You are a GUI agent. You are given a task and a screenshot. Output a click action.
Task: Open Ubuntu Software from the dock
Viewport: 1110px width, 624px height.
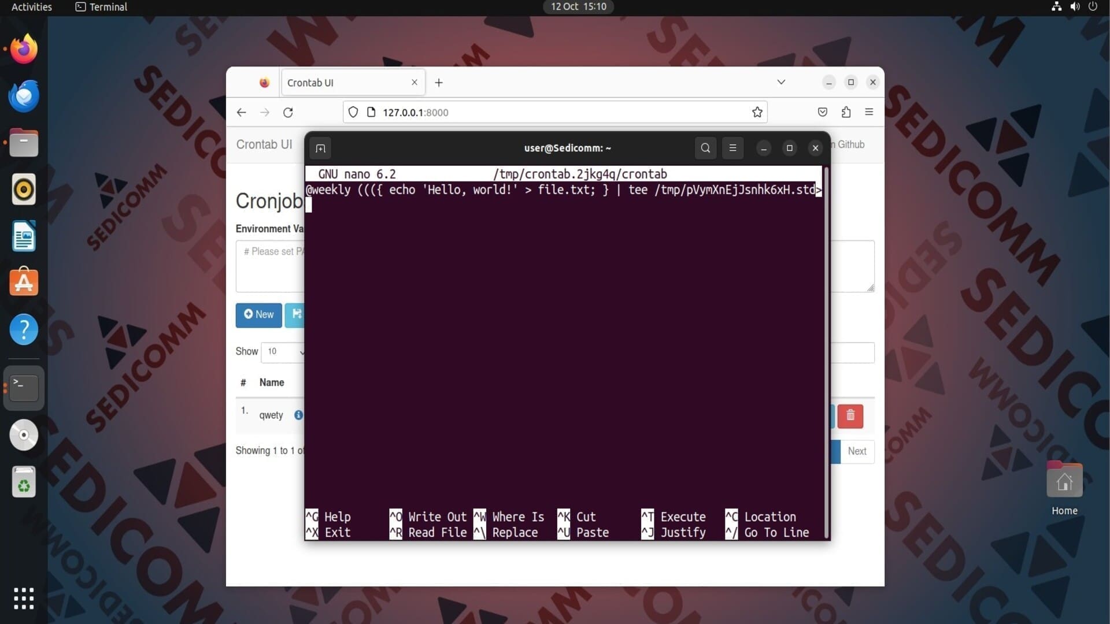pyautogui.click(x=24, y=283)
